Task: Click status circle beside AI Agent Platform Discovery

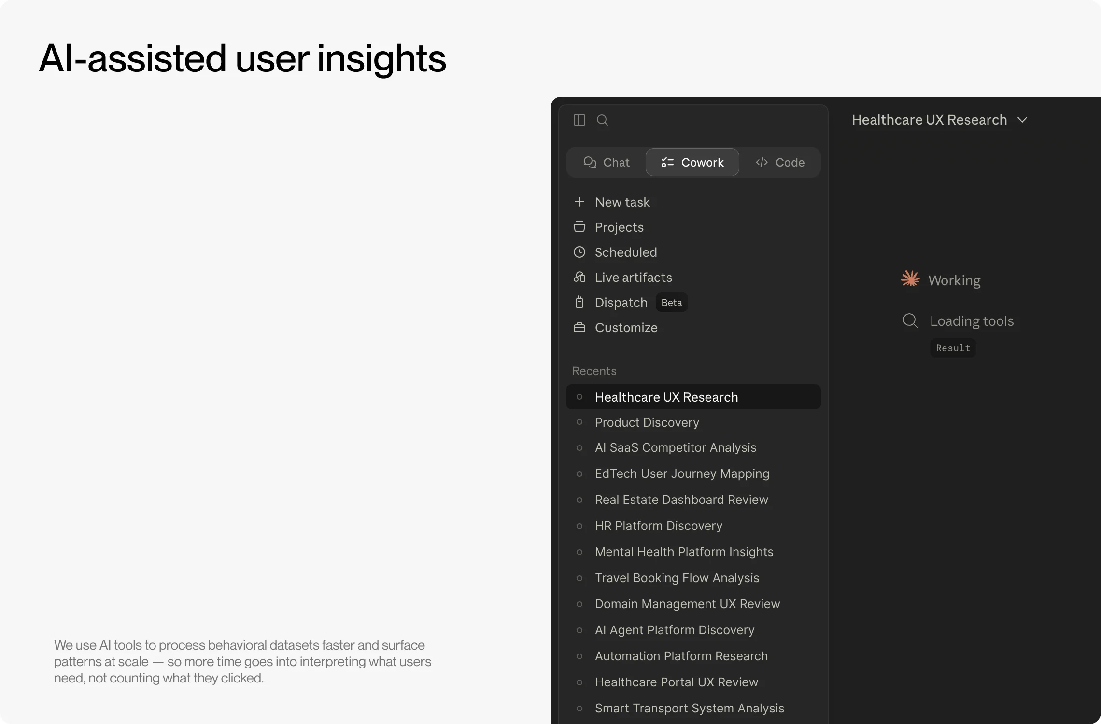Action: (x=579, y=630)
